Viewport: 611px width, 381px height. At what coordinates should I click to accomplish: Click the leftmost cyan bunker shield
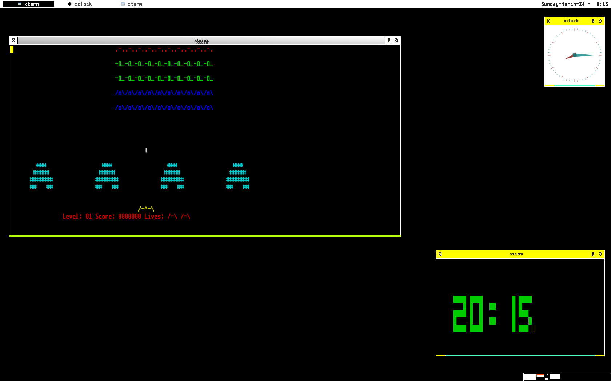pos(41,176)
